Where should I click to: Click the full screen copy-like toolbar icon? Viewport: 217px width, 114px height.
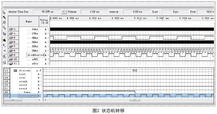4,34
